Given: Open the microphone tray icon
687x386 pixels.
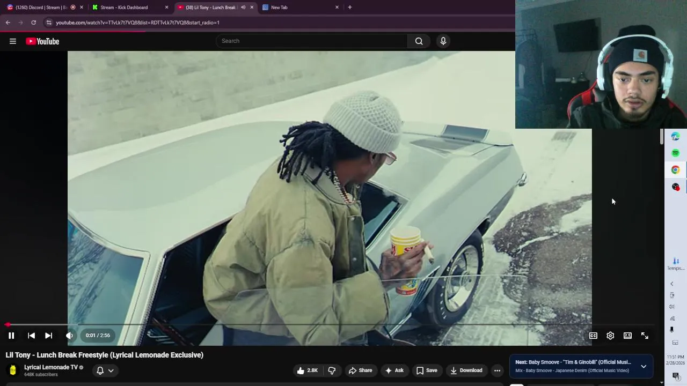Looking at the screenshot, I should pyautogui.click(x=672, y=330).
